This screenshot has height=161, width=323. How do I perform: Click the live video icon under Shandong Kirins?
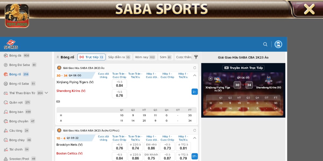click(x=58, y=101)
